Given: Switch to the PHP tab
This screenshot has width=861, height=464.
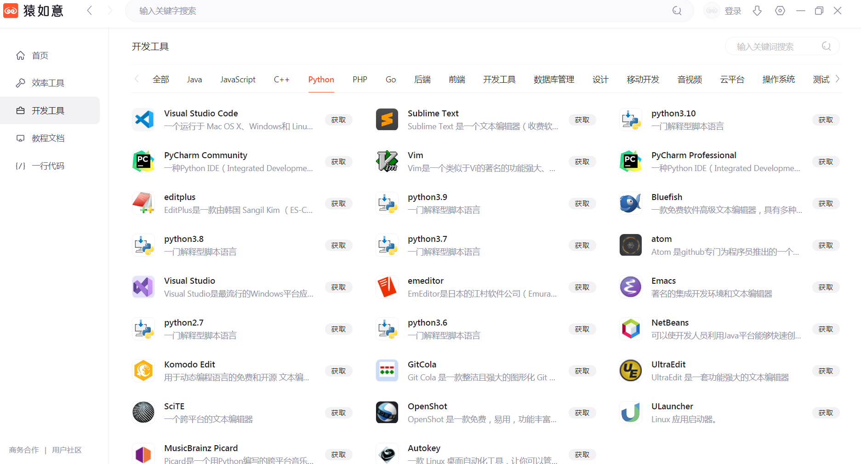Looking at the screenshot, I should (360, 80).
